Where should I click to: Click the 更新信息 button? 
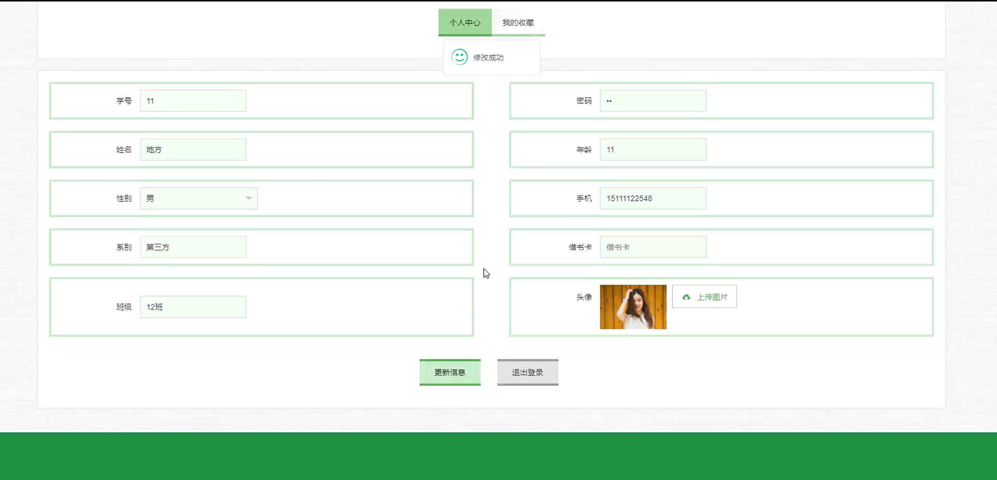(450, 372)
